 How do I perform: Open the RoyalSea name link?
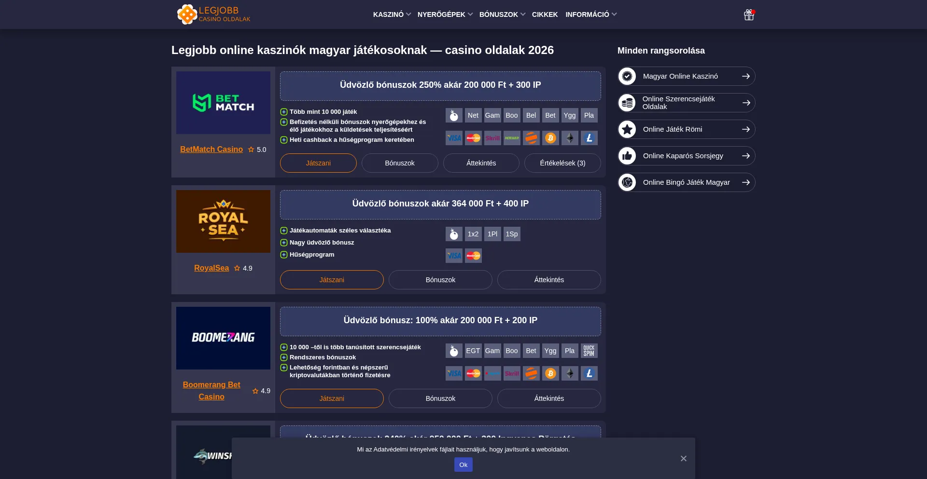[x=211, y=268]
